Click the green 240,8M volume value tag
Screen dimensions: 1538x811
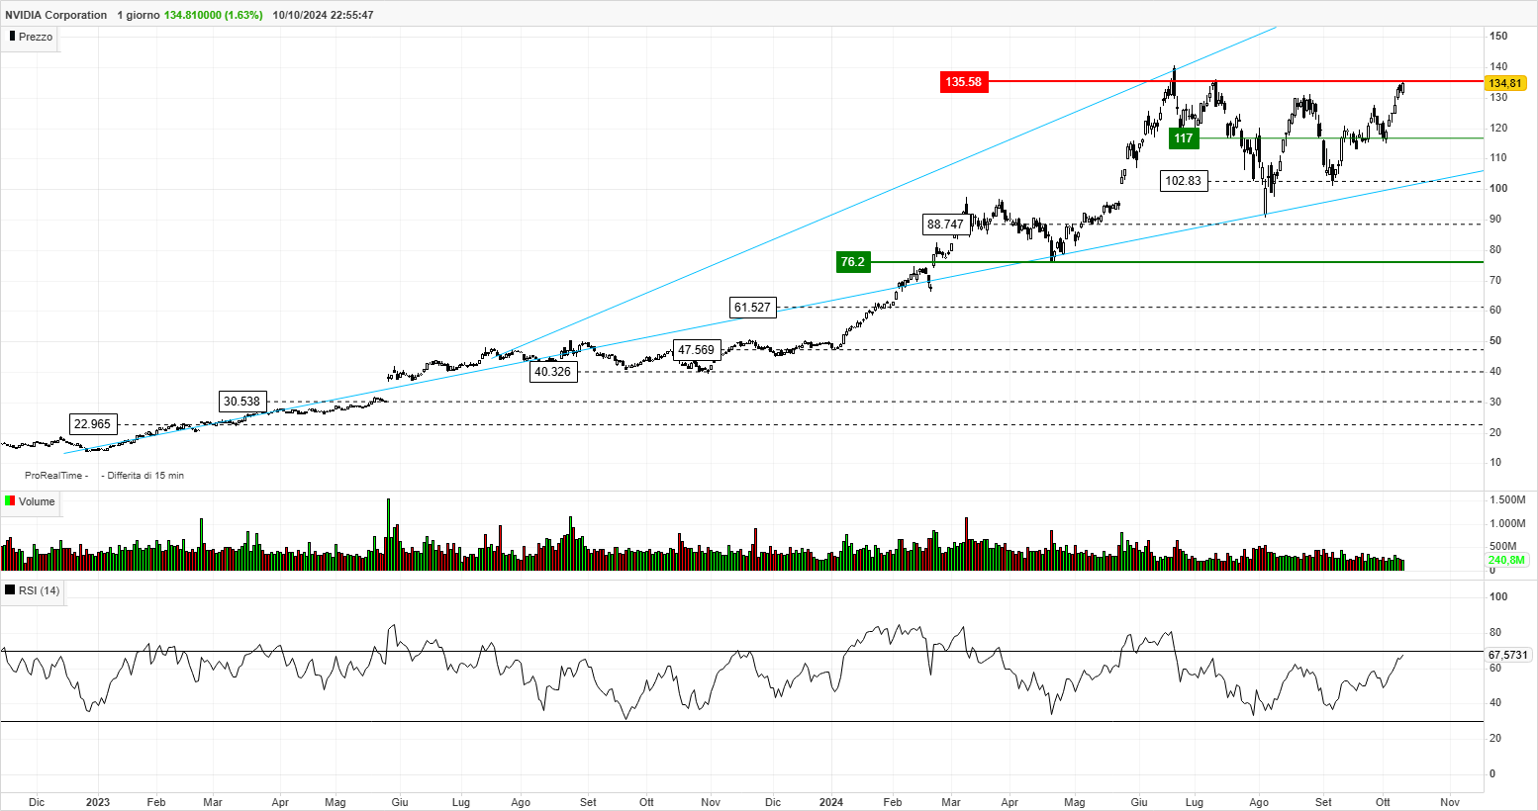pyautogui.click(x=1506, y=560)
